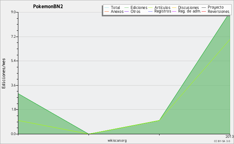Click the Ediciones/mes axis title
Image resolution: width=234 pixels, height=144 pixels.
click(x=4, y=74)
